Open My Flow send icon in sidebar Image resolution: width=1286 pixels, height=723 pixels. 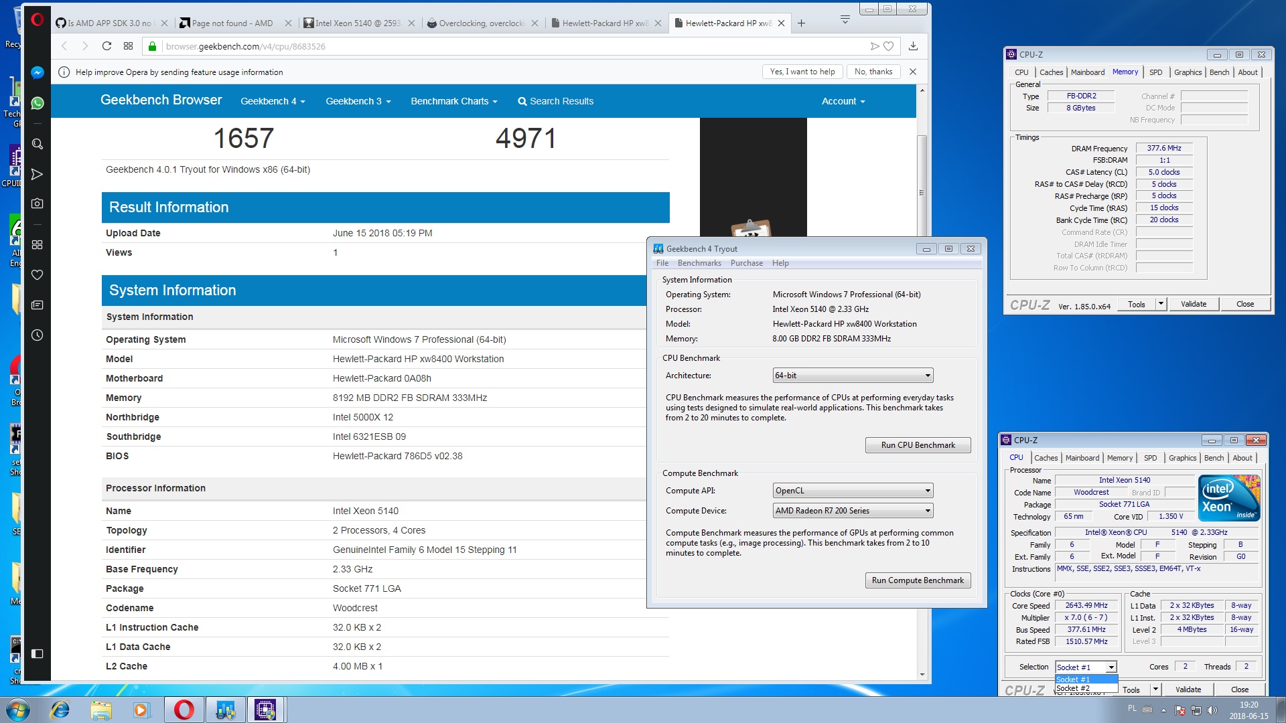(x=38, y=174)
